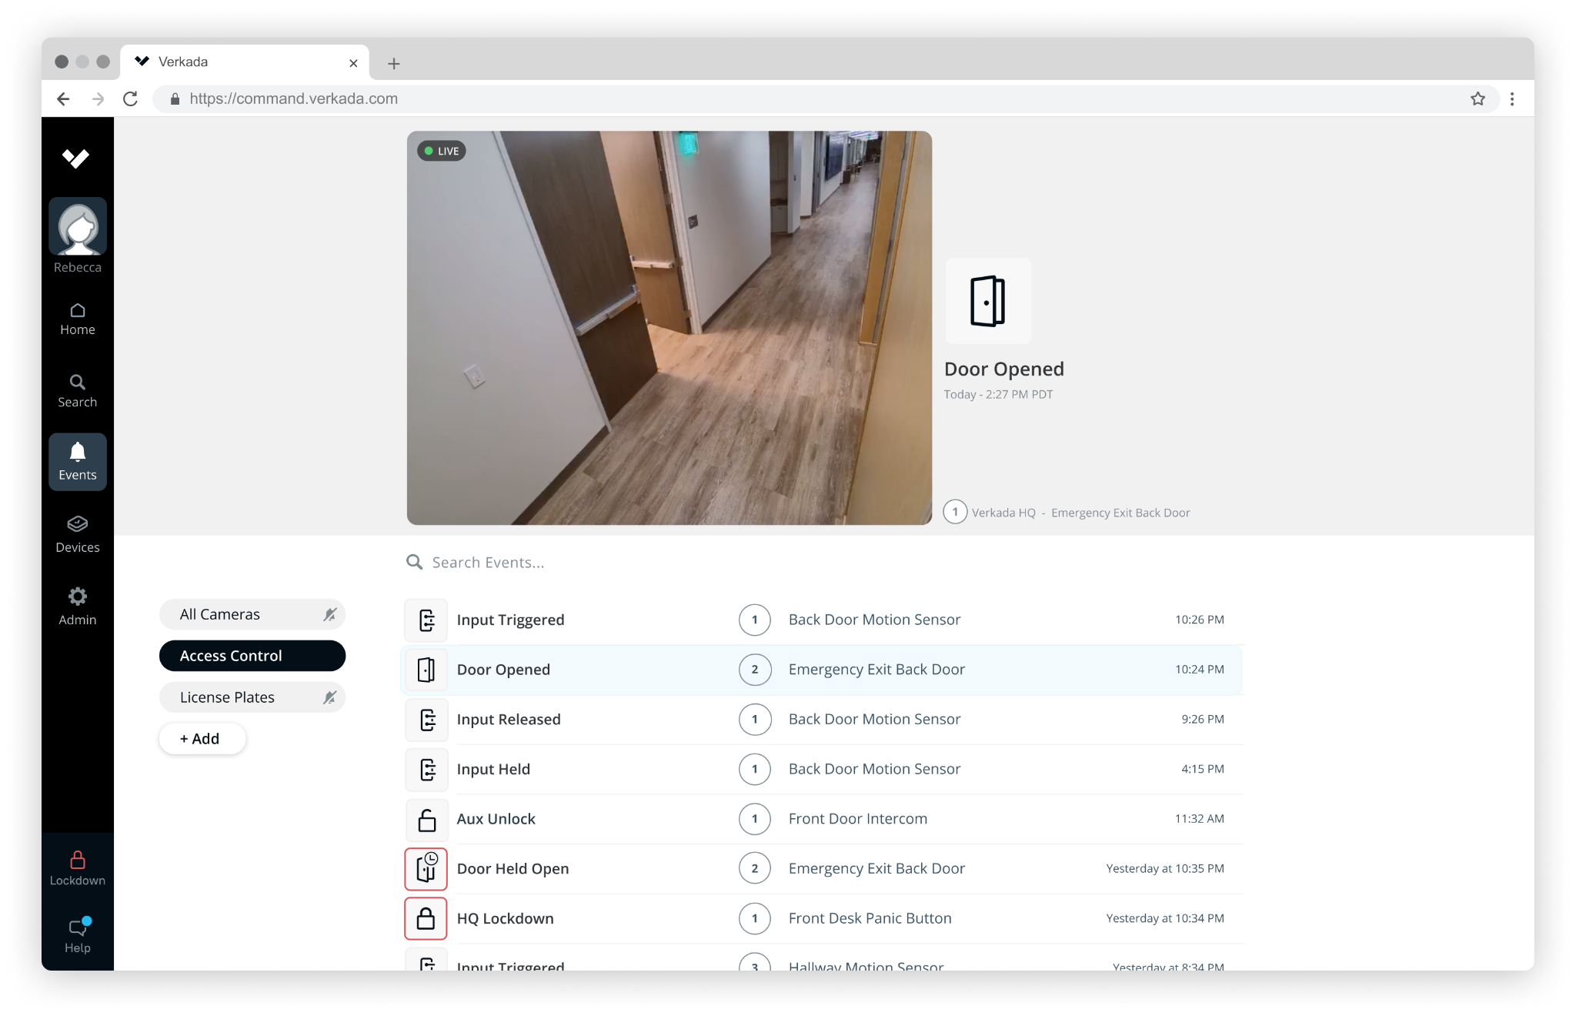Open the Front Desk Panic Button event
Viewport: 1576px width, 1016px height.
point(869,918)
